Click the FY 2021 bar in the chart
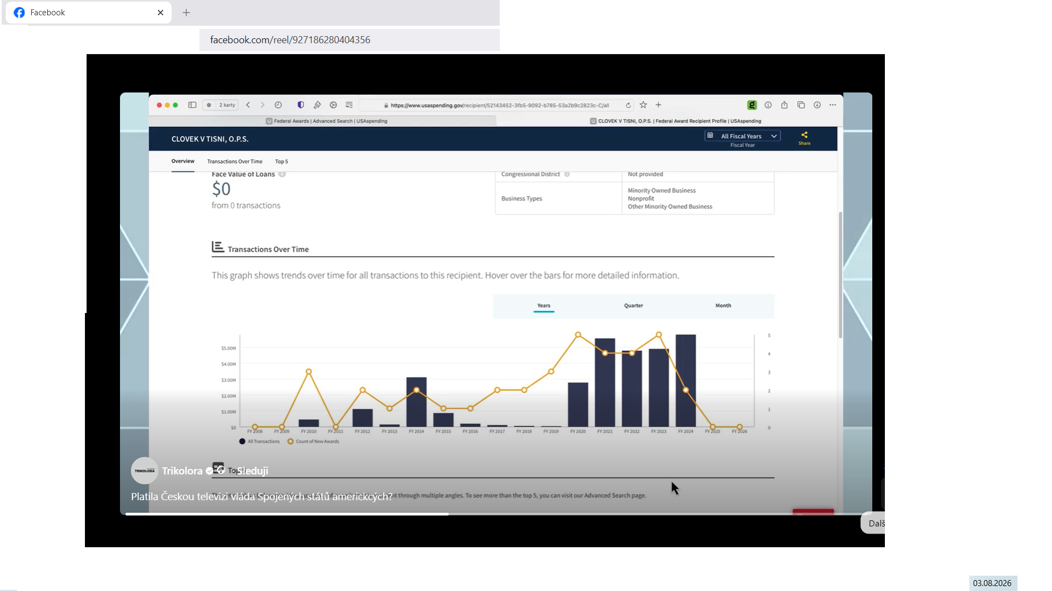The width and height of the screenshot is (1052, 591). tap(605, 383)
